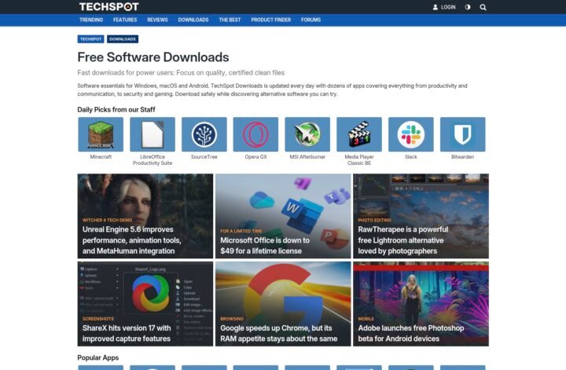Viewport: 566px width, 370px height.
Task: Open RawTherapee Lightroom alternative article
Action: 421,216
